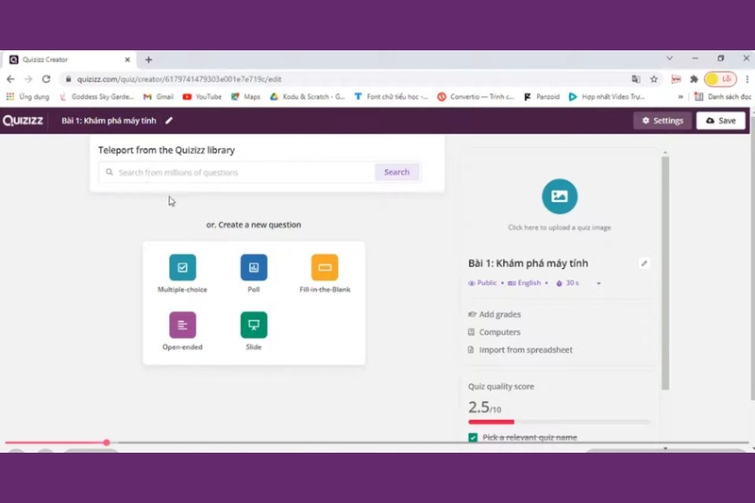755x503 pixels.
Task: Add a Slide
Action: click(254, 331)
